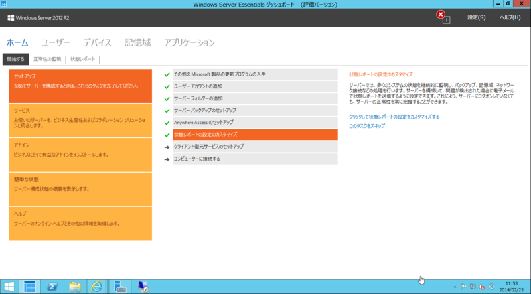
Task: Click the green checkmark beside サーバー フォルダーの追加
Action: [167, 99]
